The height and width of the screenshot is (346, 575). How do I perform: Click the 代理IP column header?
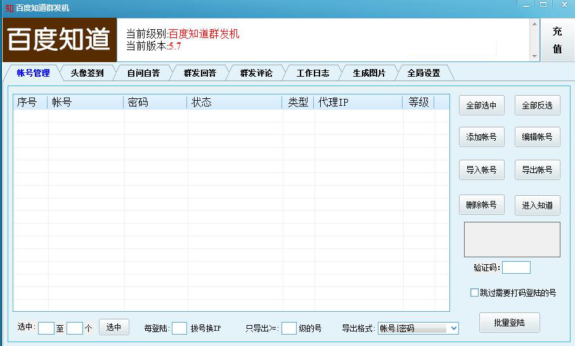[x=358, y=102]
